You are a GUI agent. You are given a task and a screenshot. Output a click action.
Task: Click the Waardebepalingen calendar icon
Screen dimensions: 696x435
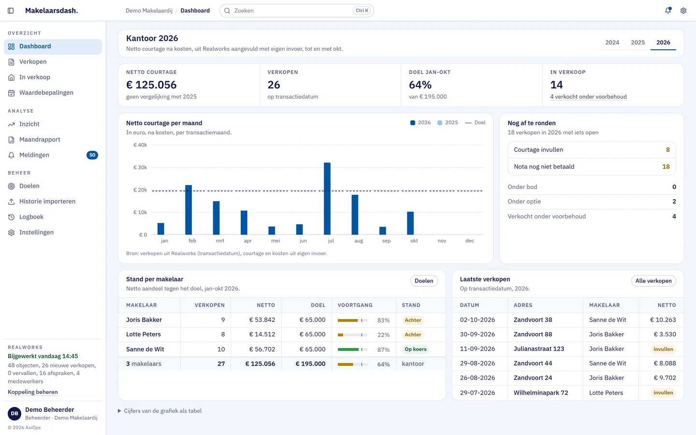tap(12, 93)
